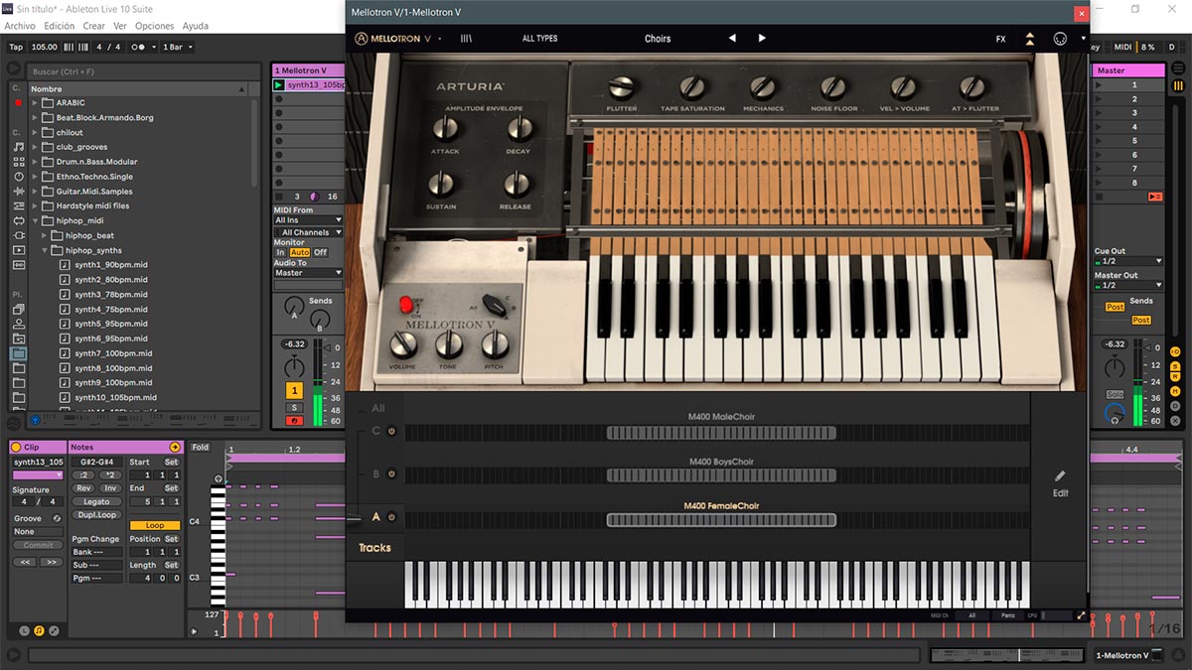1192x670 pixels.
Task: Solo the Mellotron track with S button
Action: click(294, 407)
